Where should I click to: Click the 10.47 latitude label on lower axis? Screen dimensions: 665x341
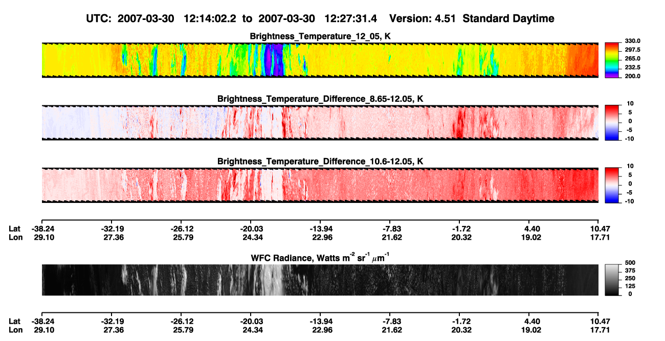click(x=598, y=322)
